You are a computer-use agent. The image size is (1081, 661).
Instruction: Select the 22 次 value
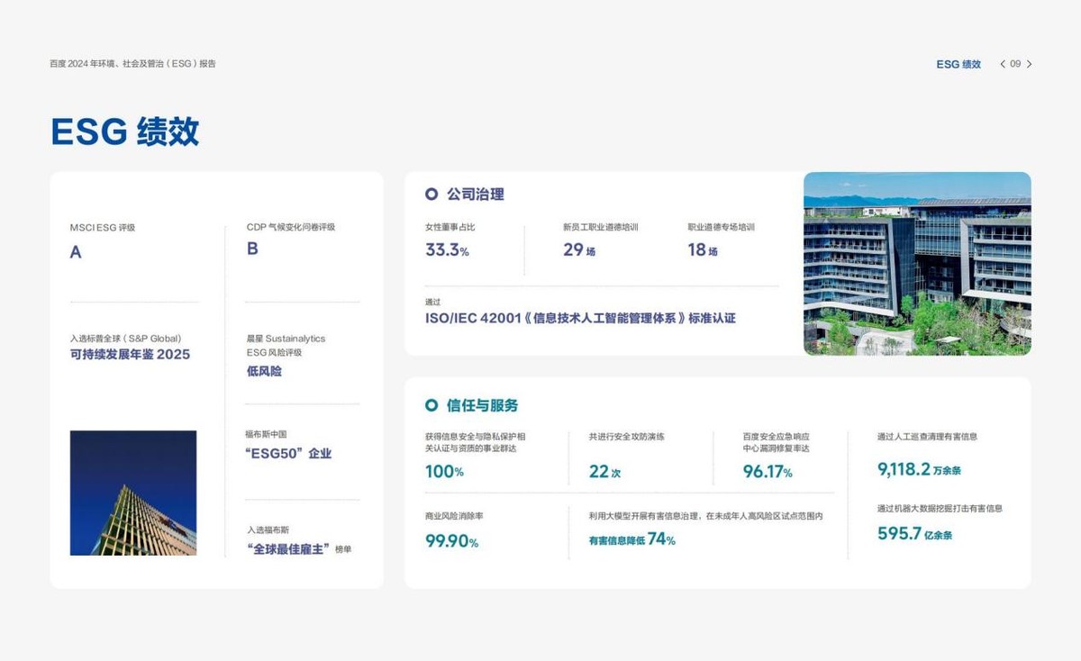pyautogui.click(x=605, y=472)
